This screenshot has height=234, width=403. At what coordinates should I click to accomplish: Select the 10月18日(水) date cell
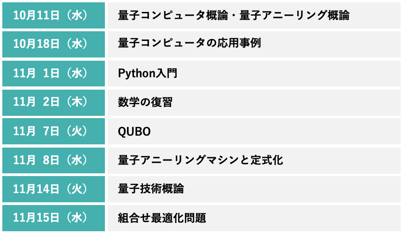[x=53, y=44]
